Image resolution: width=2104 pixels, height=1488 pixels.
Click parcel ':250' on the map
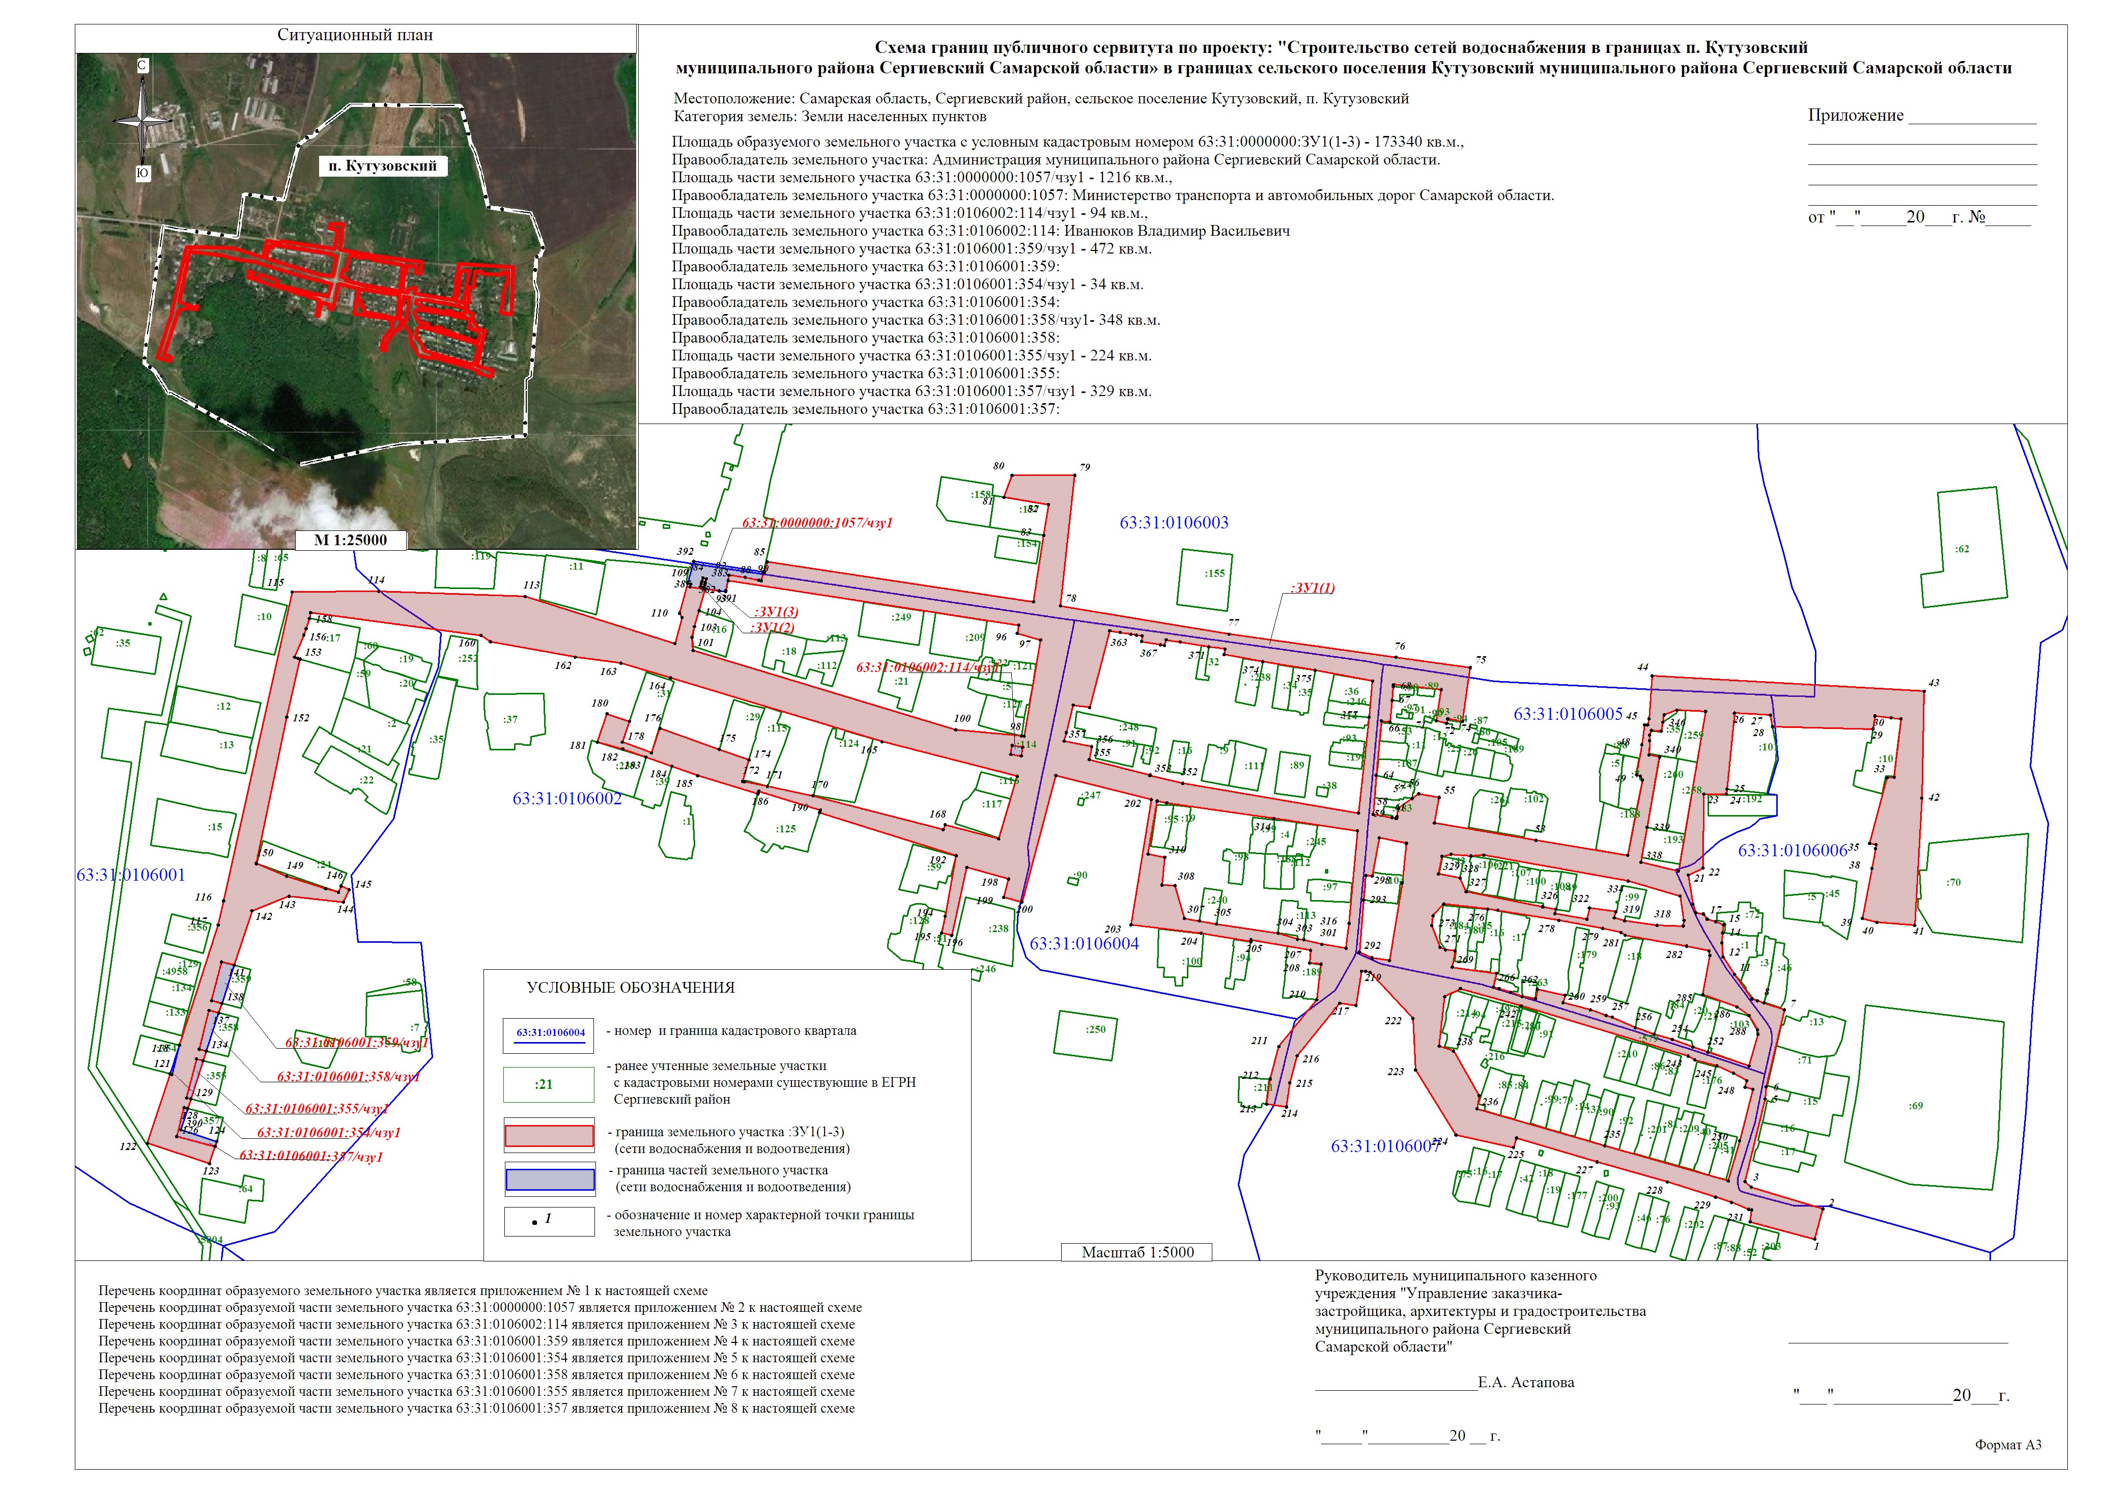click(x=1085, y=1035)
